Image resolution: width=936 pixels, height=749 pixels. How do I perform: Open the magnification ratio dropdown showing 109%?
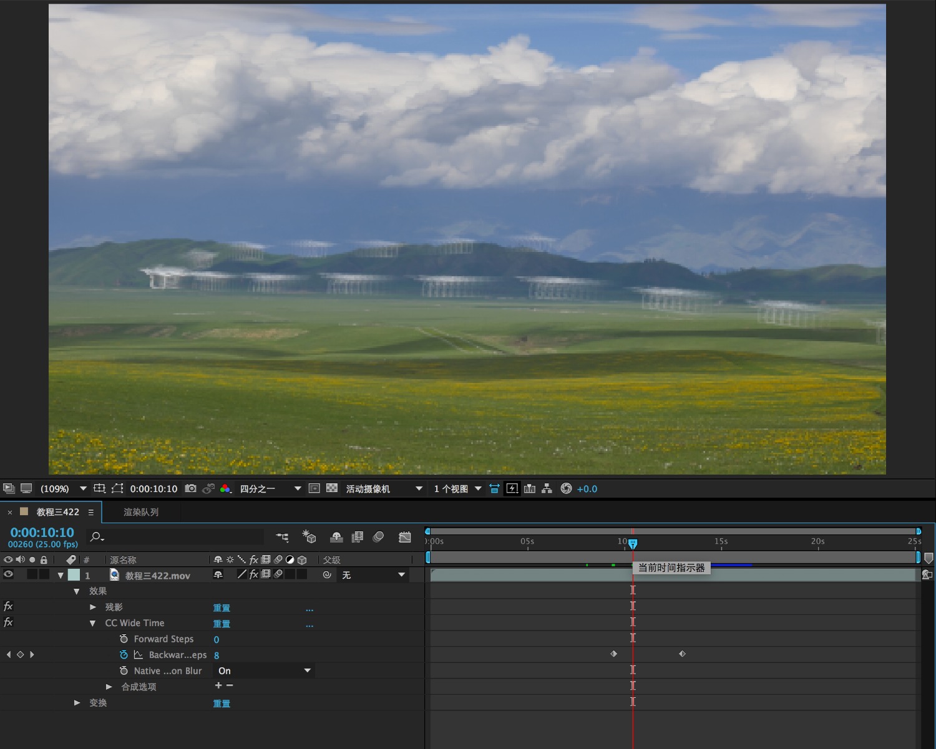(x=63, y=489)
